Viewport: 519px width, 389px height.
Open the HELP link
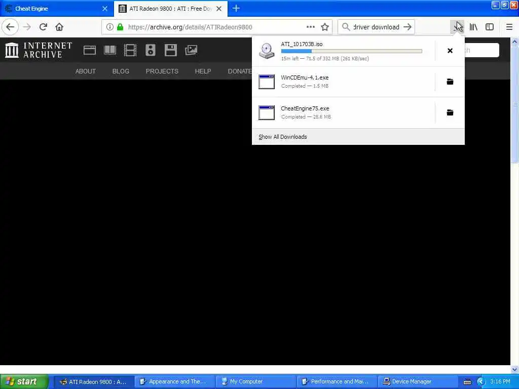coord(203,71)
